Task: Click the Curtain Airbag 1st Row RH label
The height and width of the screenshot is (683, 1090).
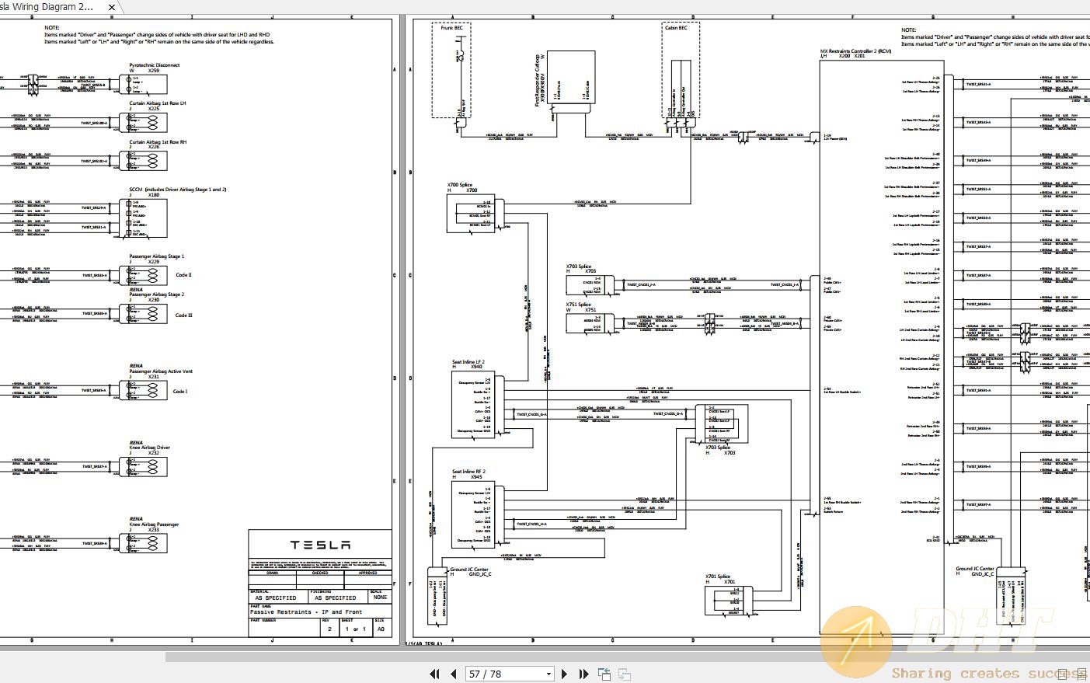Action: coord(158,142)
